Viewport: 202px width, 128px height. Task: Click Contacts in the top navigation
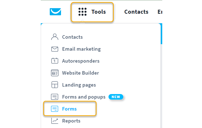[136, 12]
